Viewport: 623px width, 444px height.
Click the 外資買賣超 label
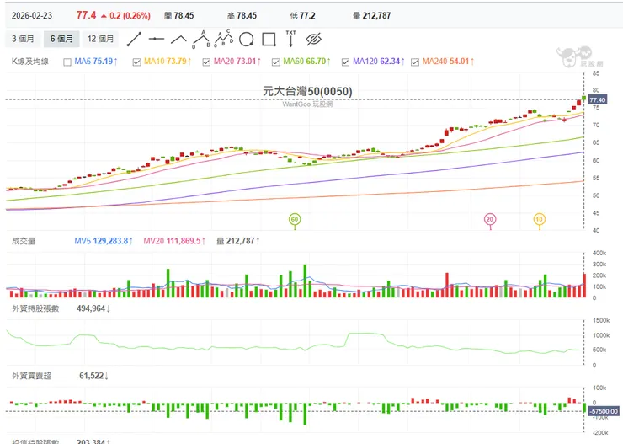(x=31, y=376)
